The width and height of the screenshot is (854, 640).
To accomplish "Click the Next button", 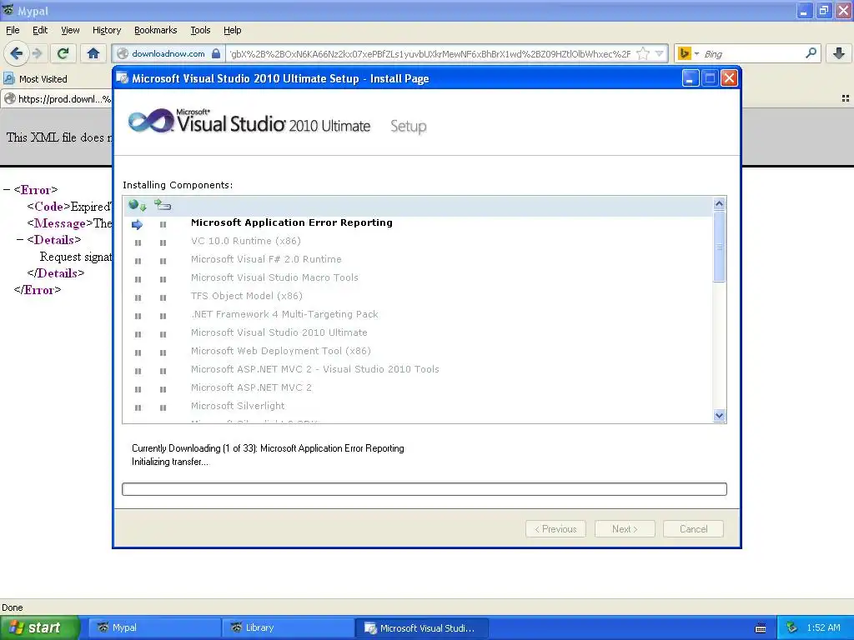I will point(625,529).
